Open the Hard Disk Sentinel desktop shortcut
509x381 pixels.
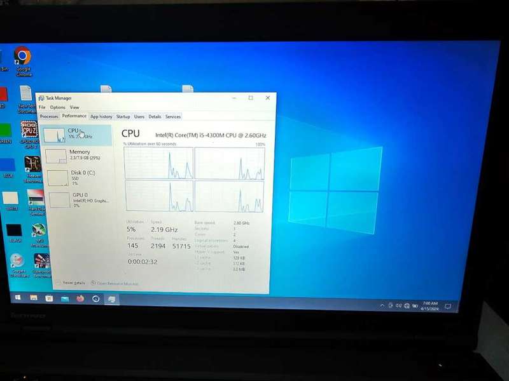pos(36,203)
